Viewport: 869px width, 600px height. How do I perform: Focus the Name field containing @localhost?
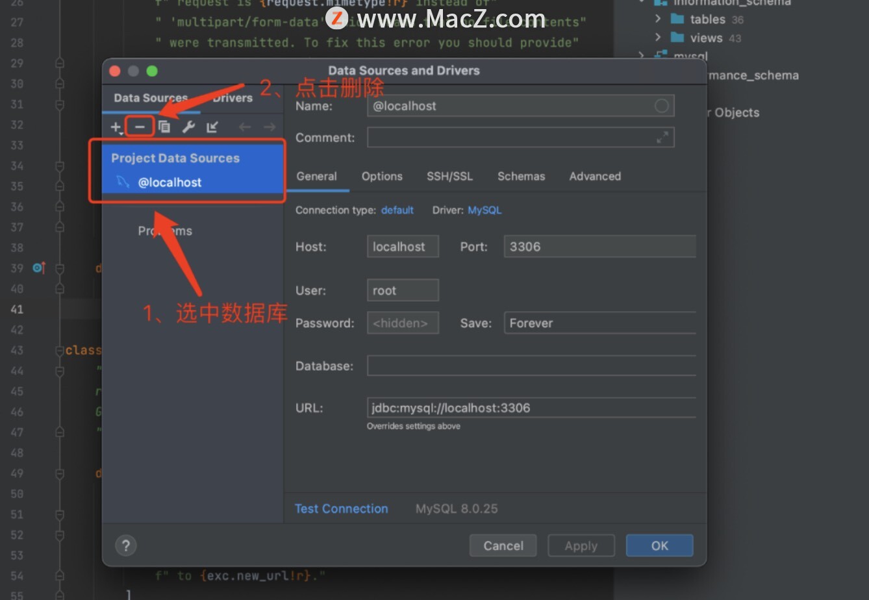[x=520, y=106]
